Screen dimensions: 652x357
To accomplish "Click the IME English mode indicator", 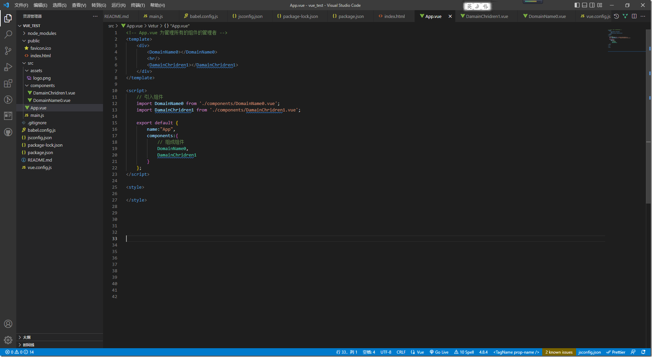I will (x=469, y=6).
